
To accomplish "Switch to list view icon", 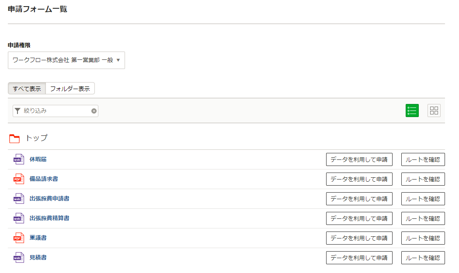I will pos(412,111).
